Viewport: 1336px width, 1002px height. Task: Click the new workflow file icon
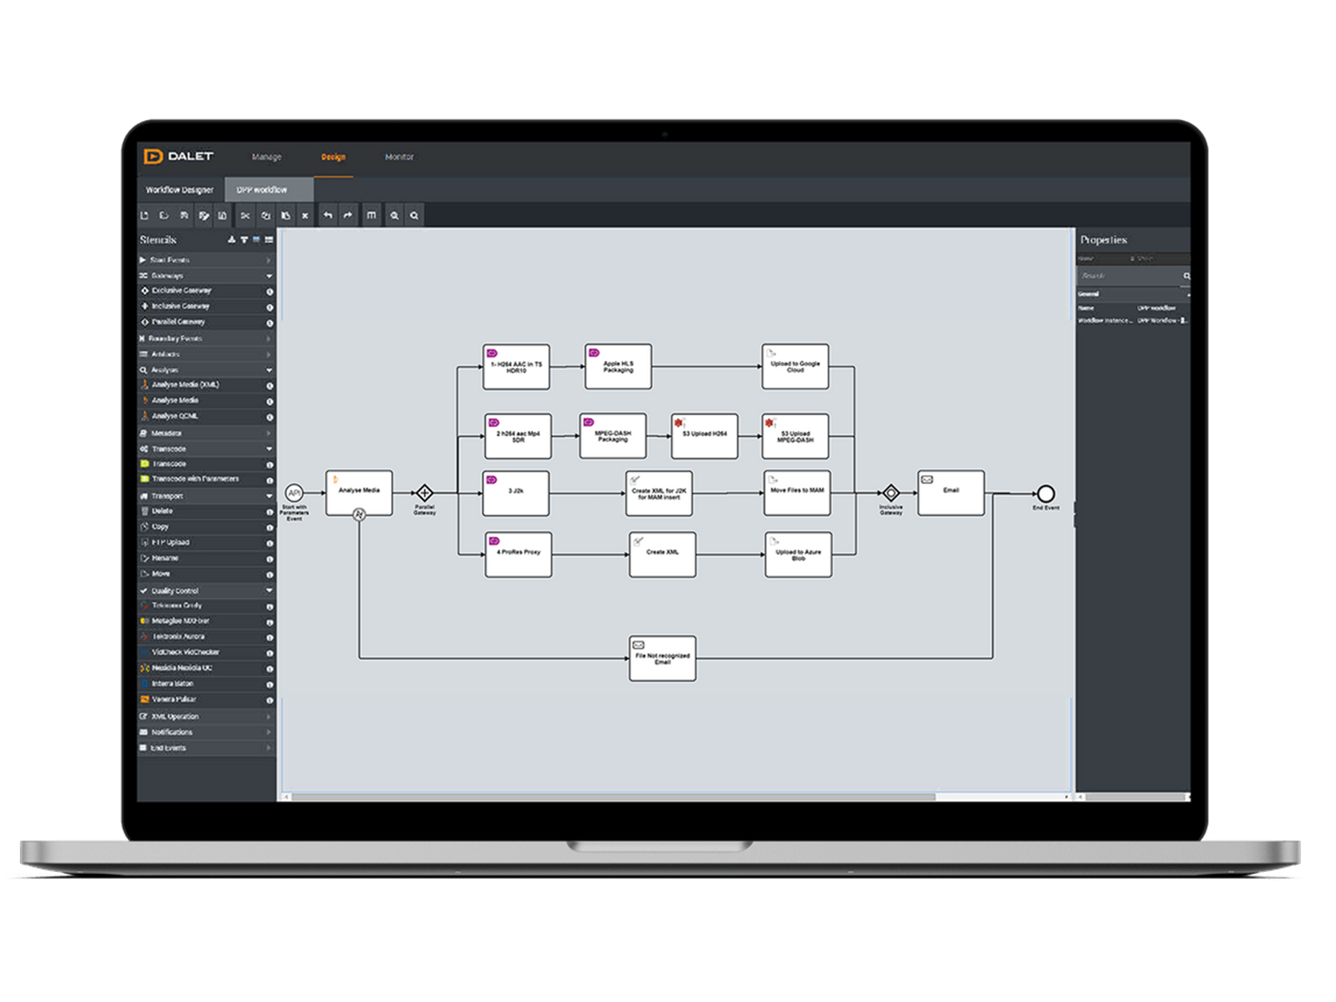144,215
